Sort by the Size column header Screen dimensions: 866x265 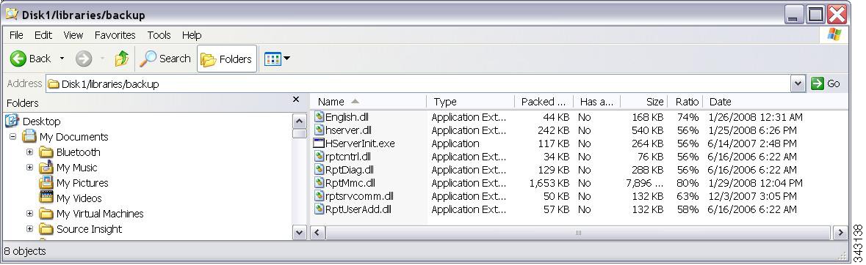(644, 101)
